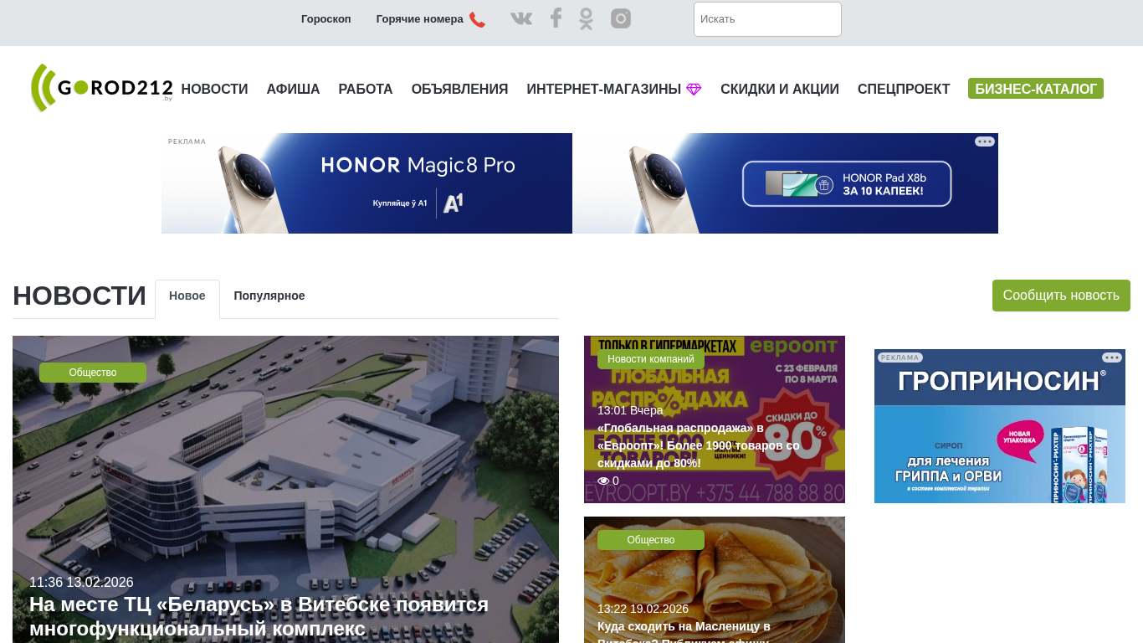Image resolution: width=1143 pixels, height=643 pixels.
Task: Open the ТЦ «Беларусь» complex headline
Action: pos(259,616)
